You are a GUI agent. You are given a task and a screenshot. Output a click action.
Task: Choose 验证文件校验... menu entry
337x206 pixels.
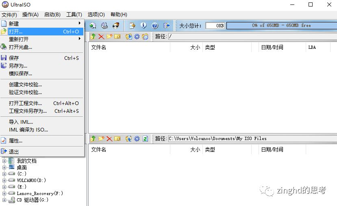click(x=42, y=92)
